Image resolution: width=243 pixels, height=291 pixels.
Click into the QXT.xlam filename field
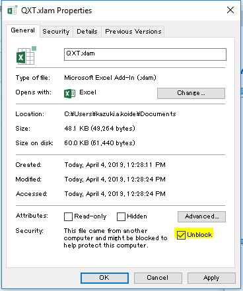(x=145, y=54)
